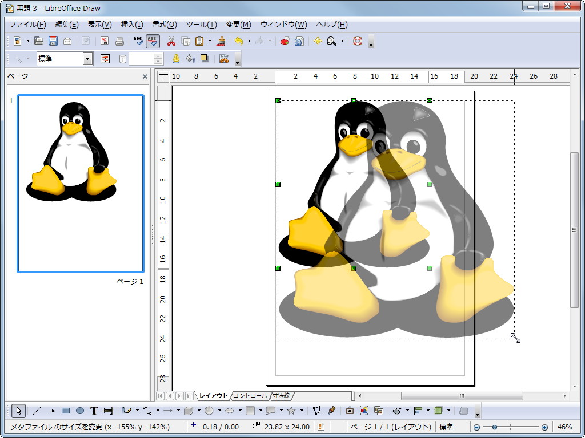
Task: Click the Crop Picture icon
Action: [223, 59]
